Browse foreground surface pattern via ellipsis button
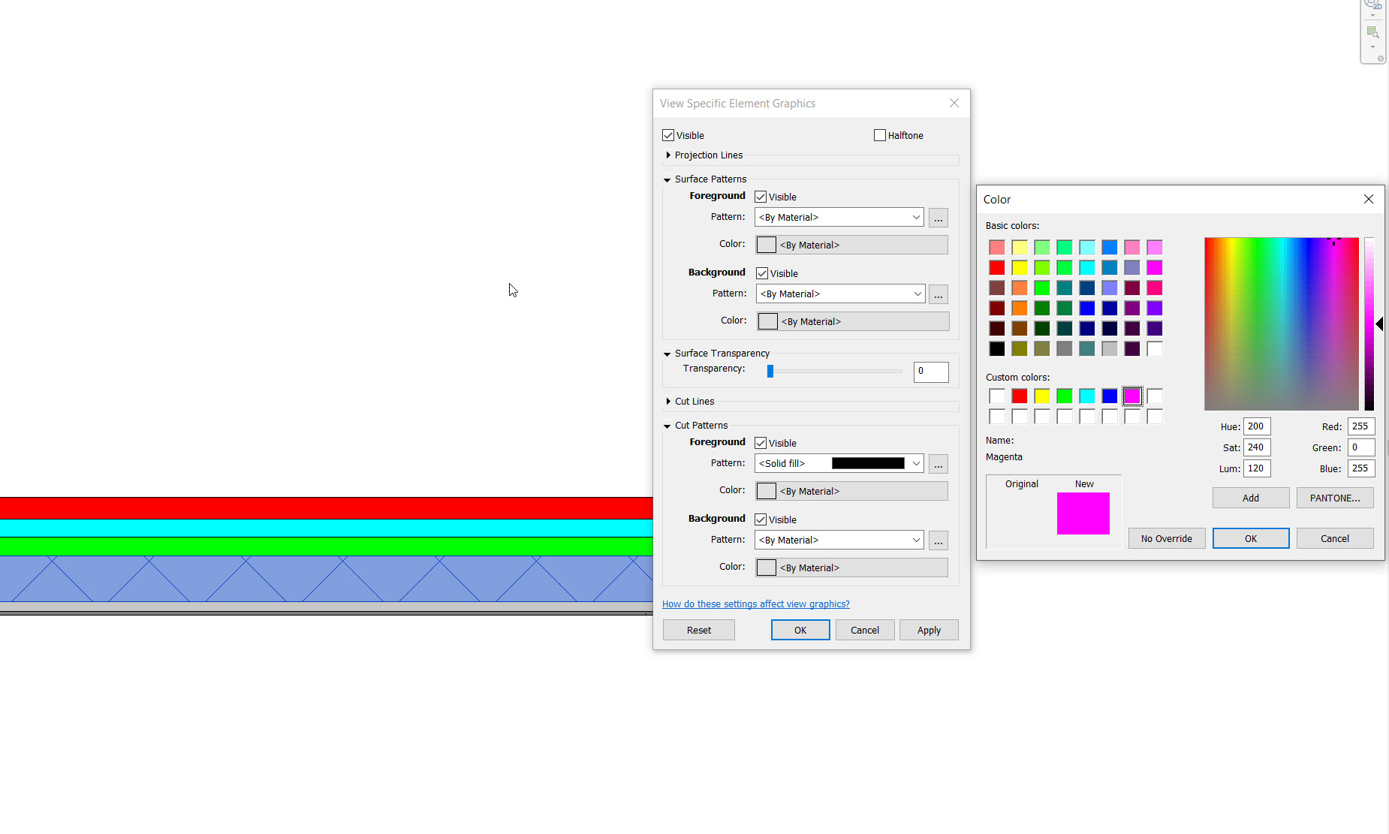The width and height of the screenshot is (1389, 834). pos(938,218)
